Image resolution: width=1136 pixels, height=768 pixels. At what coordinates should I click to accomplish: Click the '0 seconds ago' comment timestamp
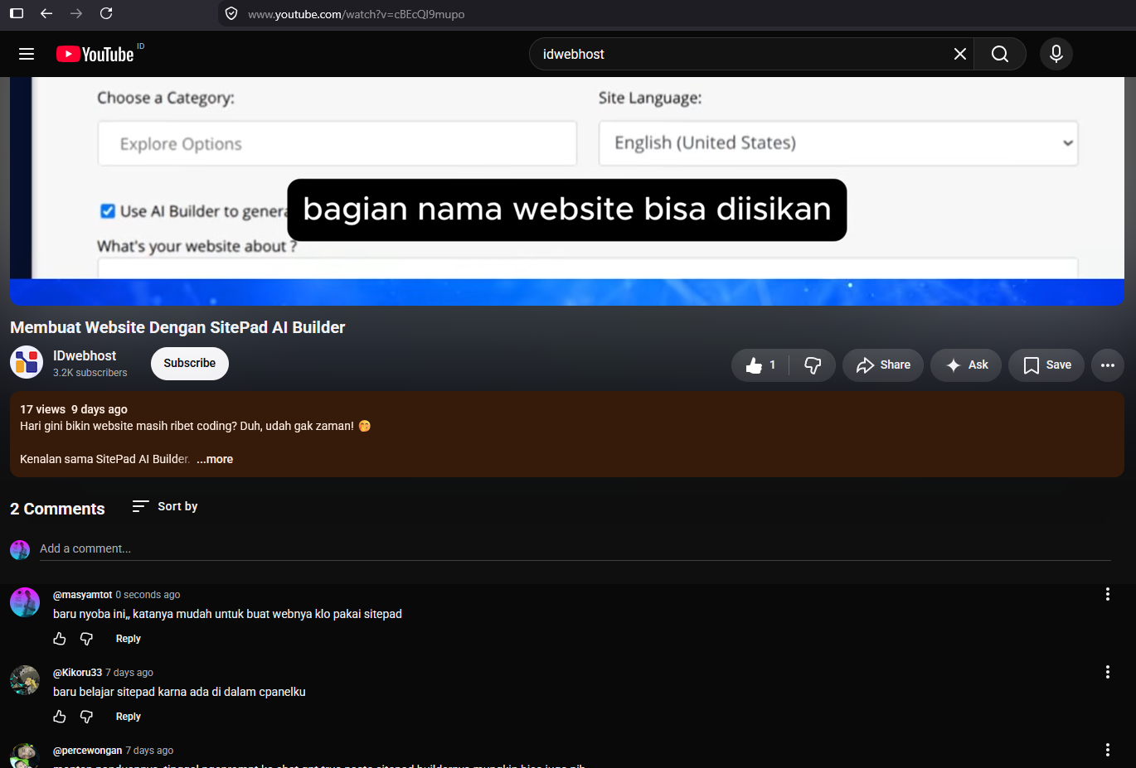tap(148, 595)
